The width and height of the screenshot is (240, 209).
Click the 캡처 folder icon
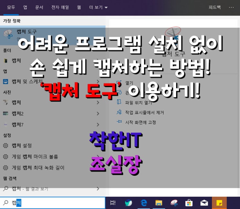pos(6,61)
